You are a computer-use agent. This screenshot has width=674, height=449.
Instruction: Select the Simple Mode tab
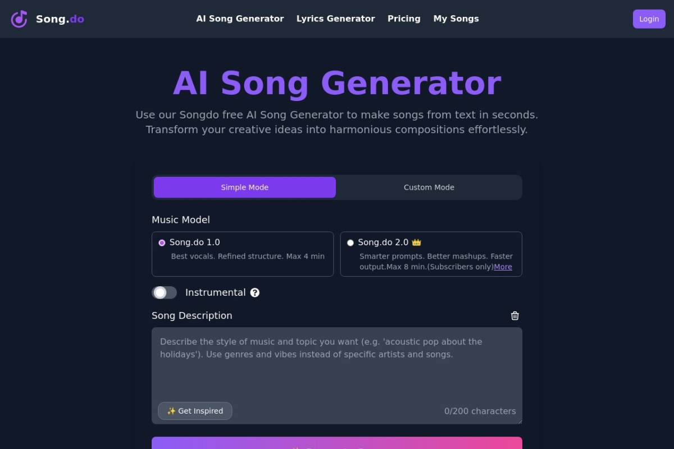click(x=245, y=187)
